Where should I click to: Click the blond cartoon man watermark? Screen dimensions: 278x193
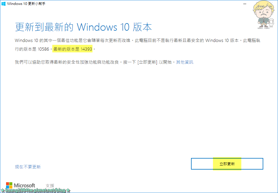click(x=263, y=14)
